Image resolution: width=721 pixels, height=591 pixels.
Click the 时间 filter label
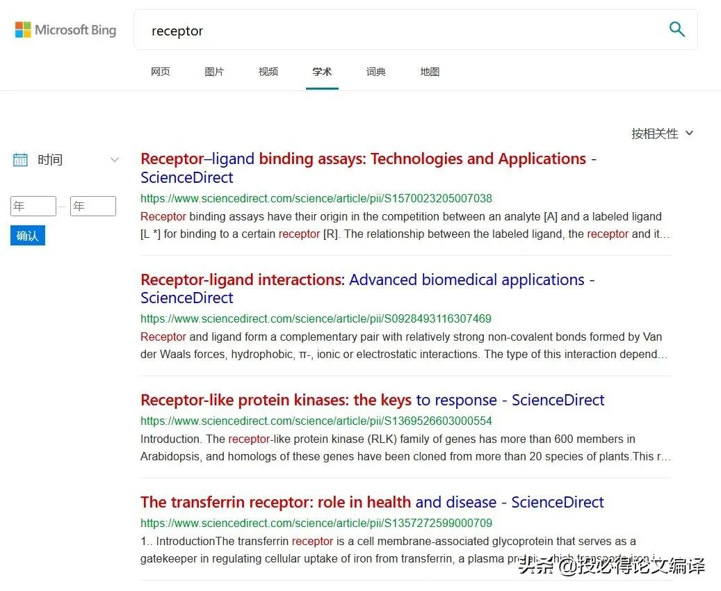[x=50, y=160]
